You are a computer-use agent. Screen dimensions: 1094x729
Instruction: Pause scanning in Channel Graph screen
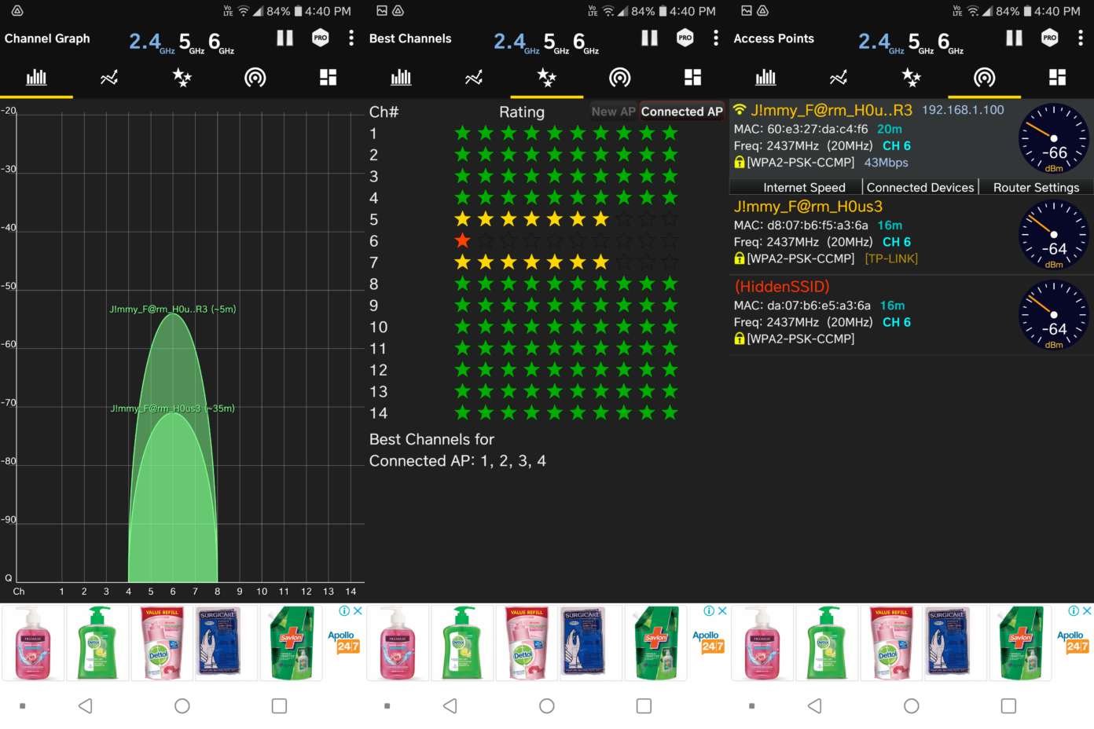pyautogui.click(x=284, y=37)
